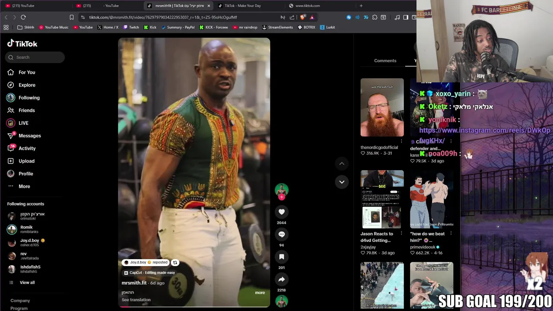Image resolution: width=553 pixels, height=311 pixels.
Task: Open options for "how do we beat him" video
Action: [451, 233]
